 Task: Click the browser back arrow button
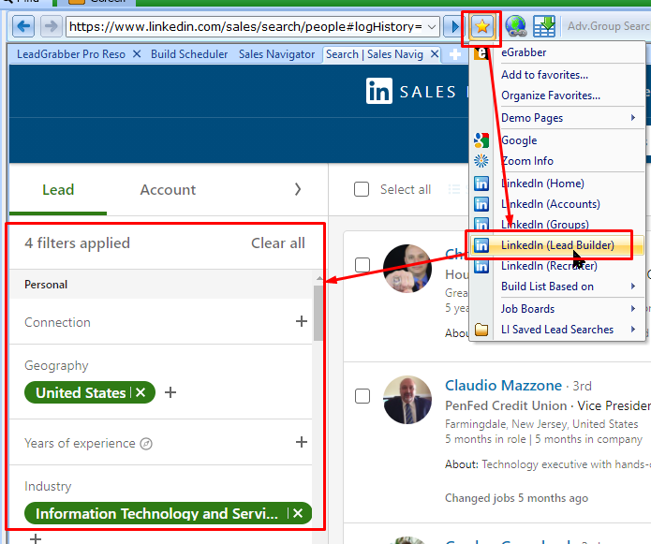pos(23,26)
